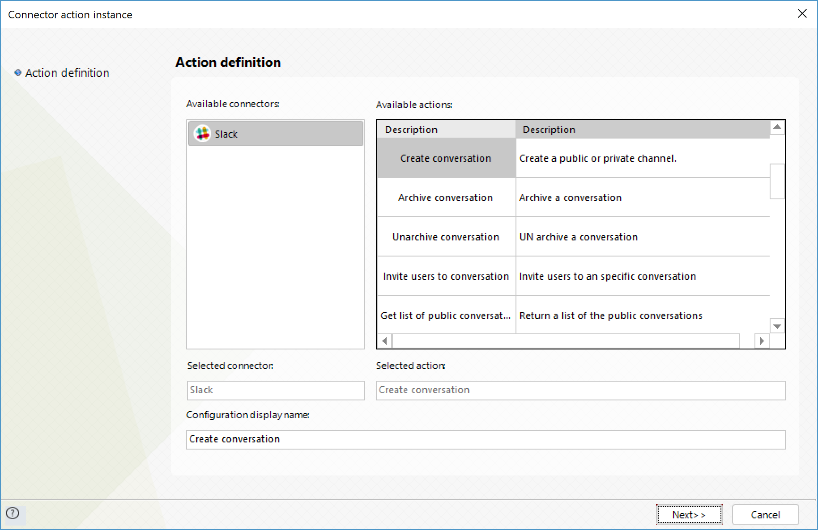Click the second, darker Description column header
Image resolution: width=818 pixels, height=530 pixels.
pyautogui.click(x=643, y=130)
